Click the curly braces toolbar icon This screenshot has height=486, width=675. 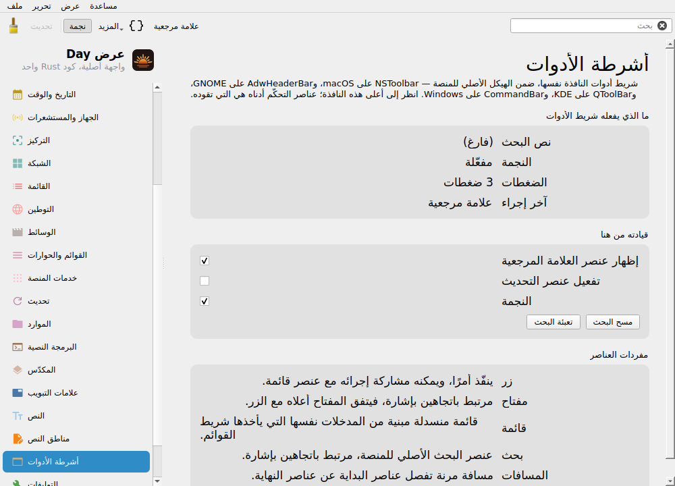(136, 26)
